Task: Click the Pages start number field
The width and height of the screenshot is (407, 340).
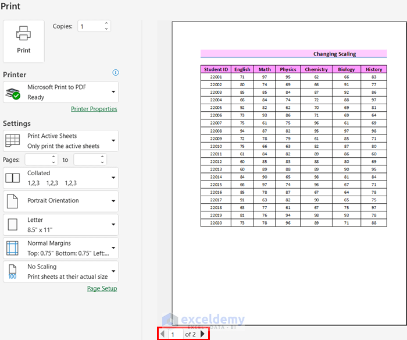Action: [x=38, y=160]
